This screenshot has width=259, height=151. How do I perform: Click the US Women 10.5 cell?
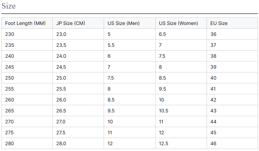164,111
